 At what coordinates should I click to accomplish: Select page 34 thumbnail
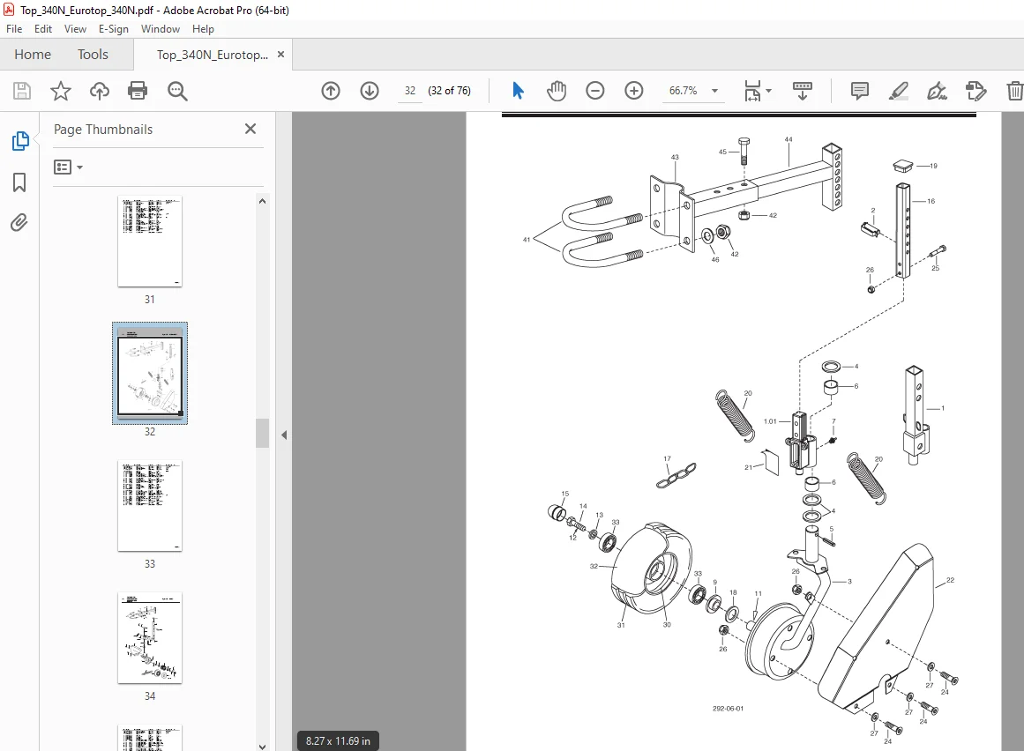coord(150,638)
